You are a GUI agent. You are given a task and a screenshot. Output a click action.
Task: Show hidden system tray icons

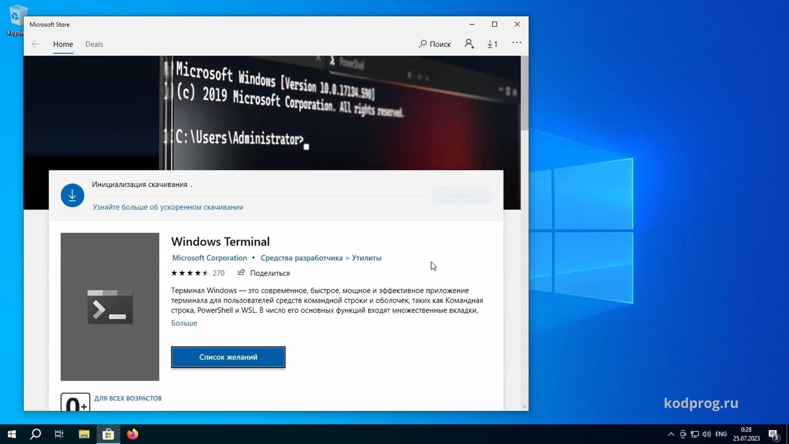point(671,434)
